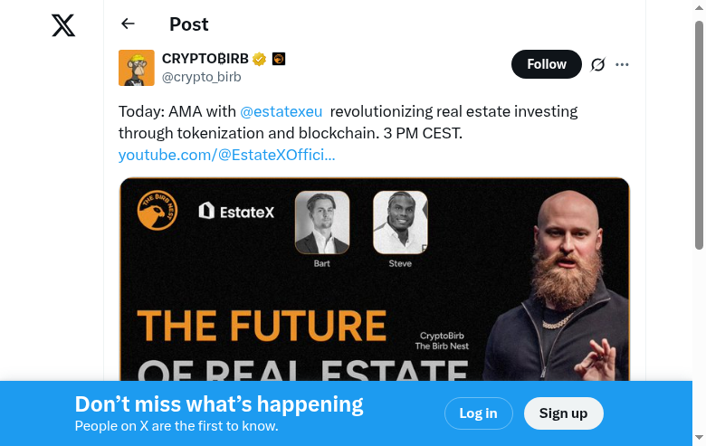Click the Sign up button

tap(563, 413)
